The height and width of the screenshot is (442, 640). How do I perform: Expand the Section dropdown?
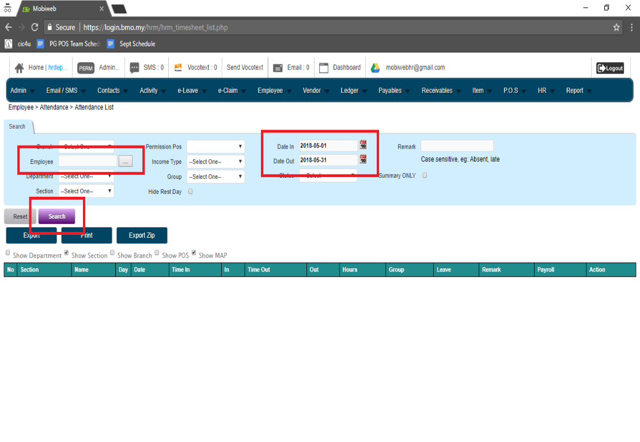tap(86, 191)
